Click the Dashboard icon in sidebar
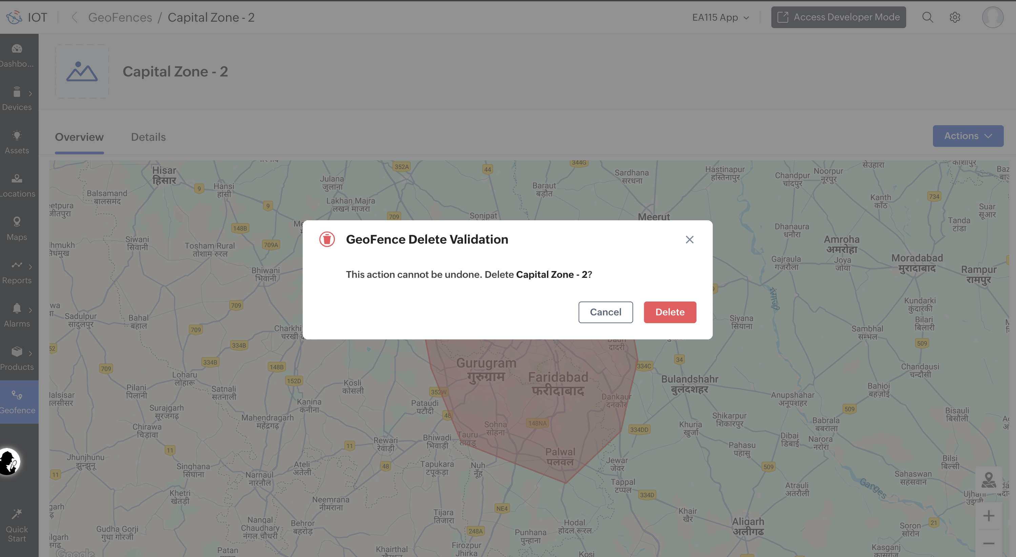The height and width of the screenshot is (557, 1016). coord(17,49)
